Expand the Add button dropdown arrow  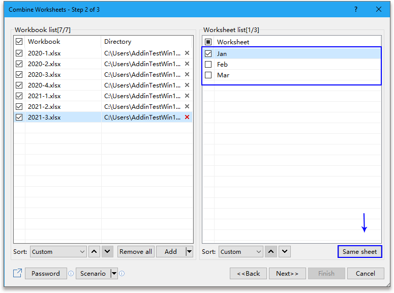pos(189,251)
